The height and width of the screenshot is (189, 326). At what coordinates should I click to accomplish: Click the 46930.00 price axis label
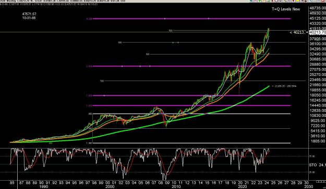pyautogui.click(x=318, y=14)
